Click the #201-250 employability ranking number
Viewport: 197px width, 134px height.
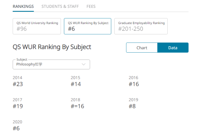[x=131, y=29]
